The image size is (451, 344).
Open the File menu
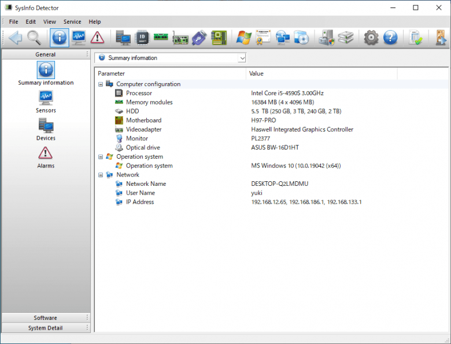click(13, 22)
